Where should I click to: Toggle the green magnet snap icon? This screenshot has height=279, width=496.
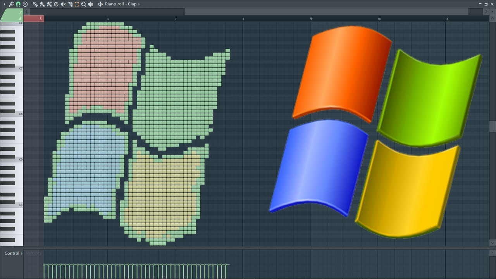click(x=18, y=4)
